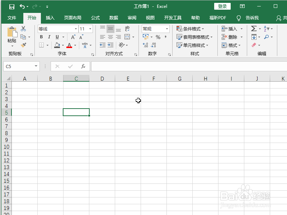287x215 pixels.
Task: Switch to the 公式 tab
Action: pos(95,18)
